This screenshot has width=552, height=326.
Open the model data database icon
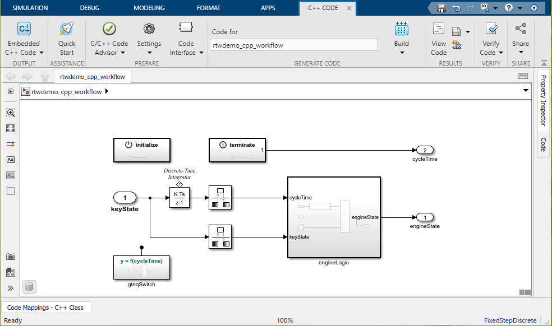(30, 287)
